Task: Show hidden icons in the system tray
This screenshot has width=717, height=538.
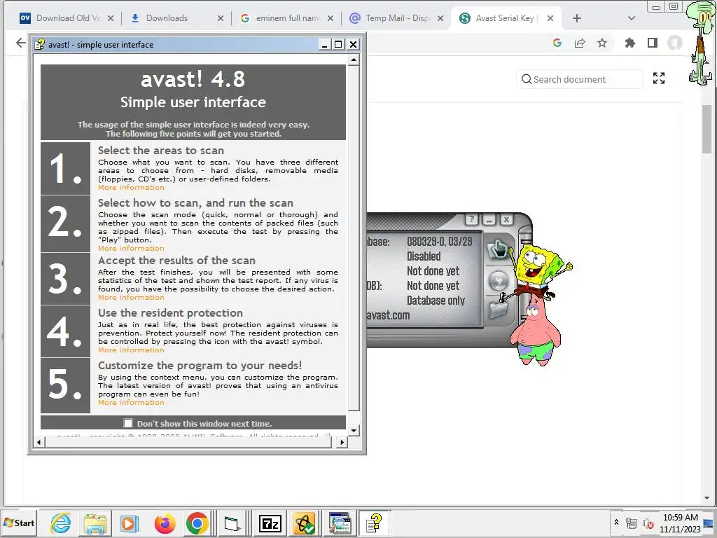Action: click(616, 522)
